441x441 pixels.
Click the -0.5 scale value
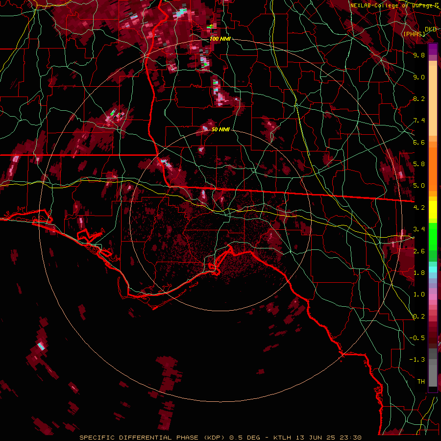(x=417, y=338)
